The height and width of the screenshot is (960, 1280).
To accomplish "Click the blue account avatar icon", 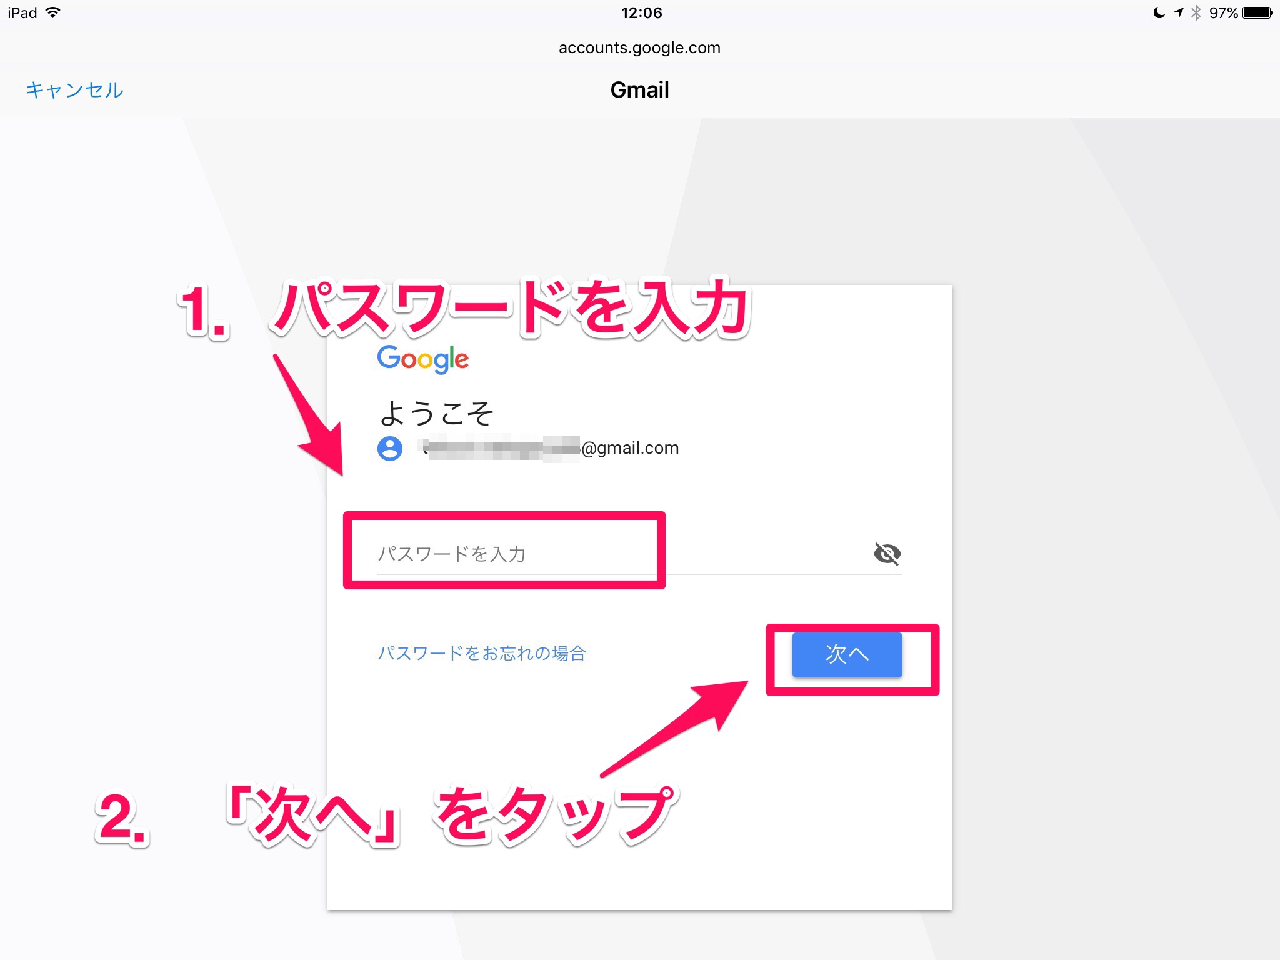I will click(x=390, y=448).
